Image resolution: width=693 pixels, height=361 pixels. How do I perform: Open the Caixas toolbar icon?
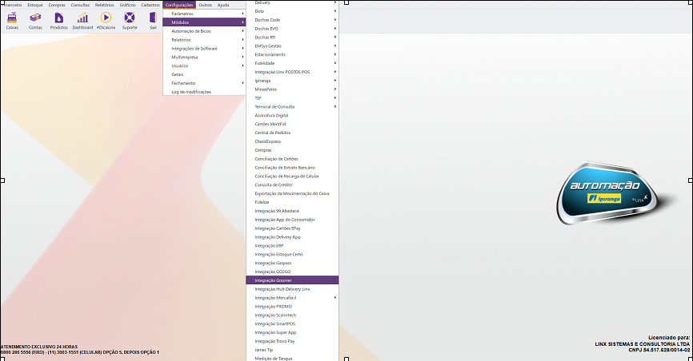pos(12,21)
